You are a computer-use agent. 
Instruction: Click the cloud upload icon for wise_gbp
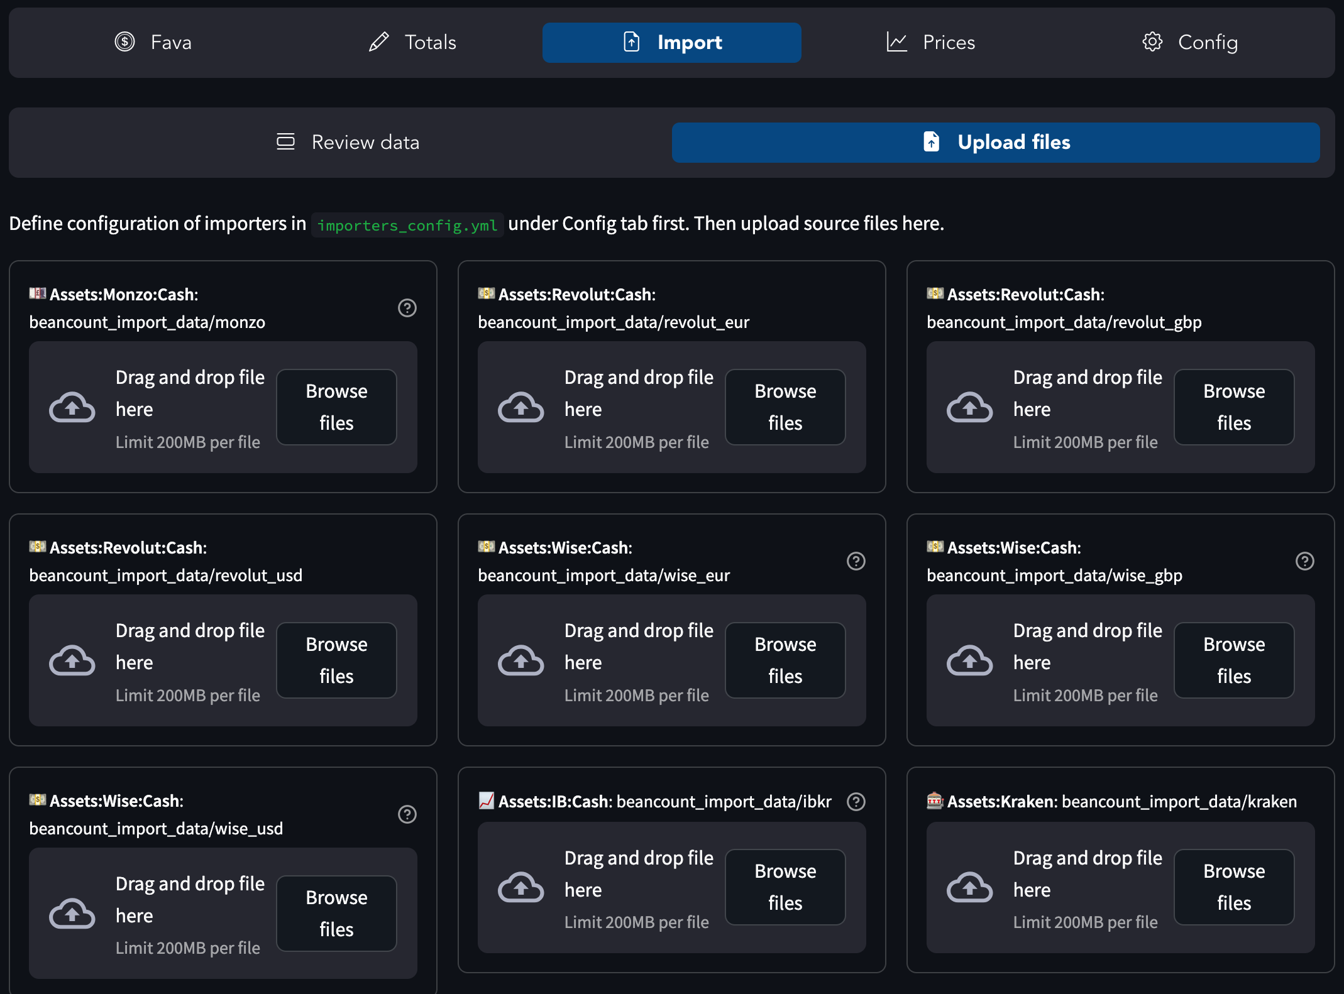tap(970, 660)
